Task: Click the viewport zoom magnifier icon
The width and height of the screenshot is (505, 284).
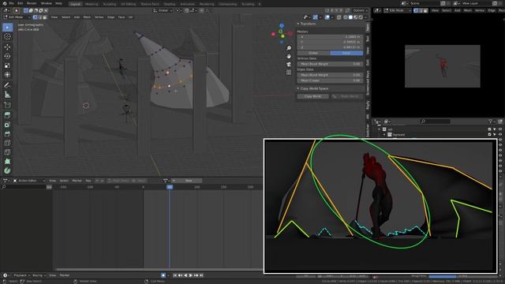Action: tap(289, 48)
